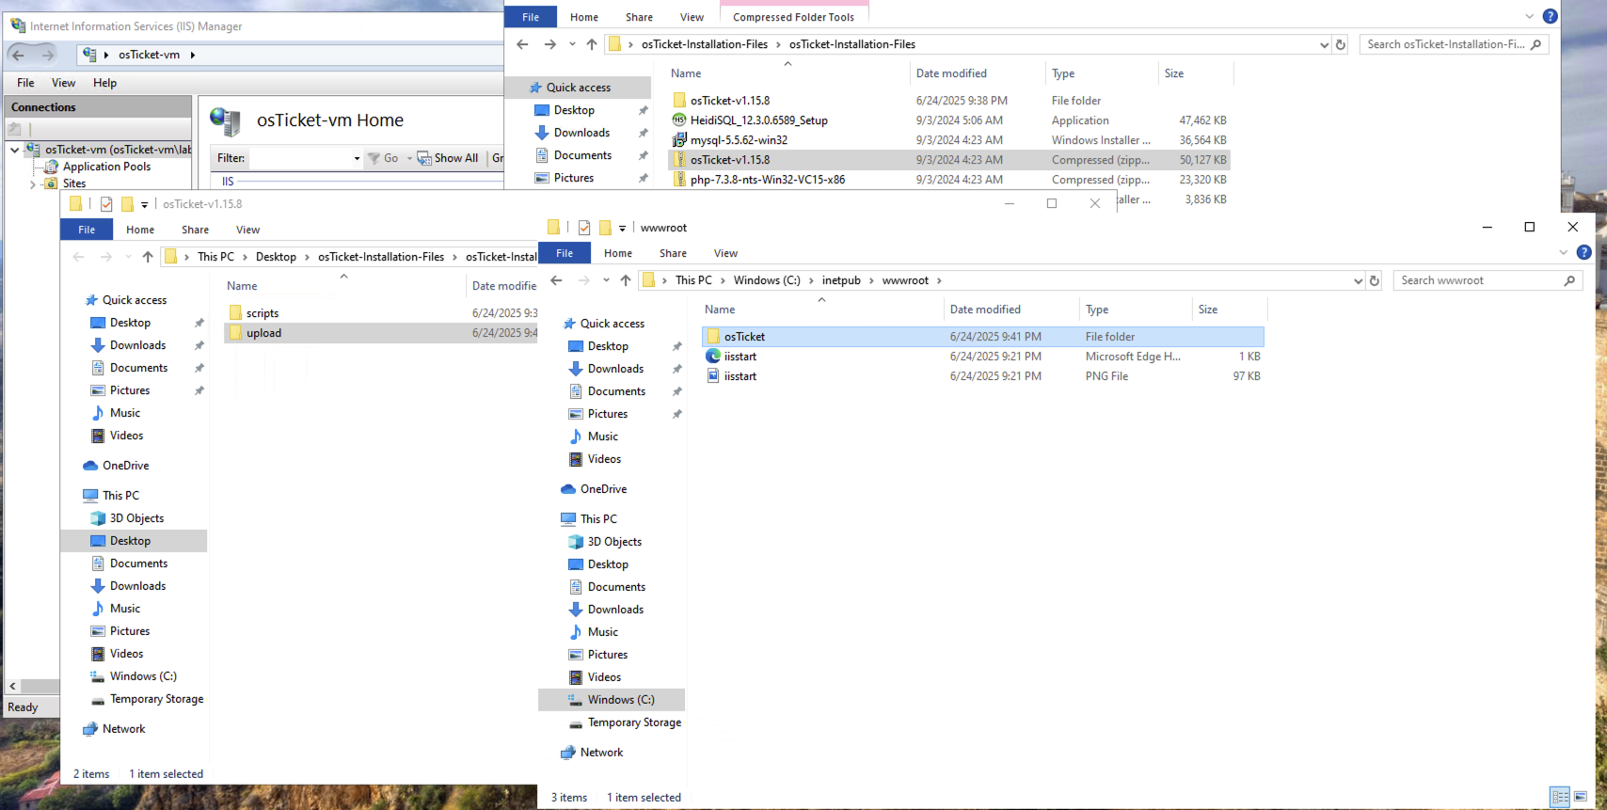Click Desktop in osTicket-v1.15.8 breadcrumb
Image resolution: width=1607 pixels, height=810 pixels.
[276, 257]
